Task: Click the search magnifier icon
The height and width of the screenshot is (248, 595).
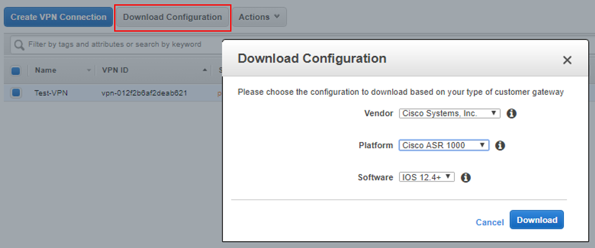Action: click(x=19, y=45)
